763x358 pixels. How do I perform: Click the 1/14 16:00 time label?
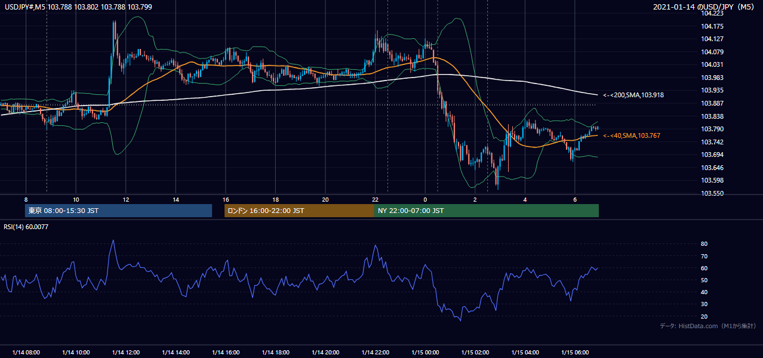click(225, 353)
